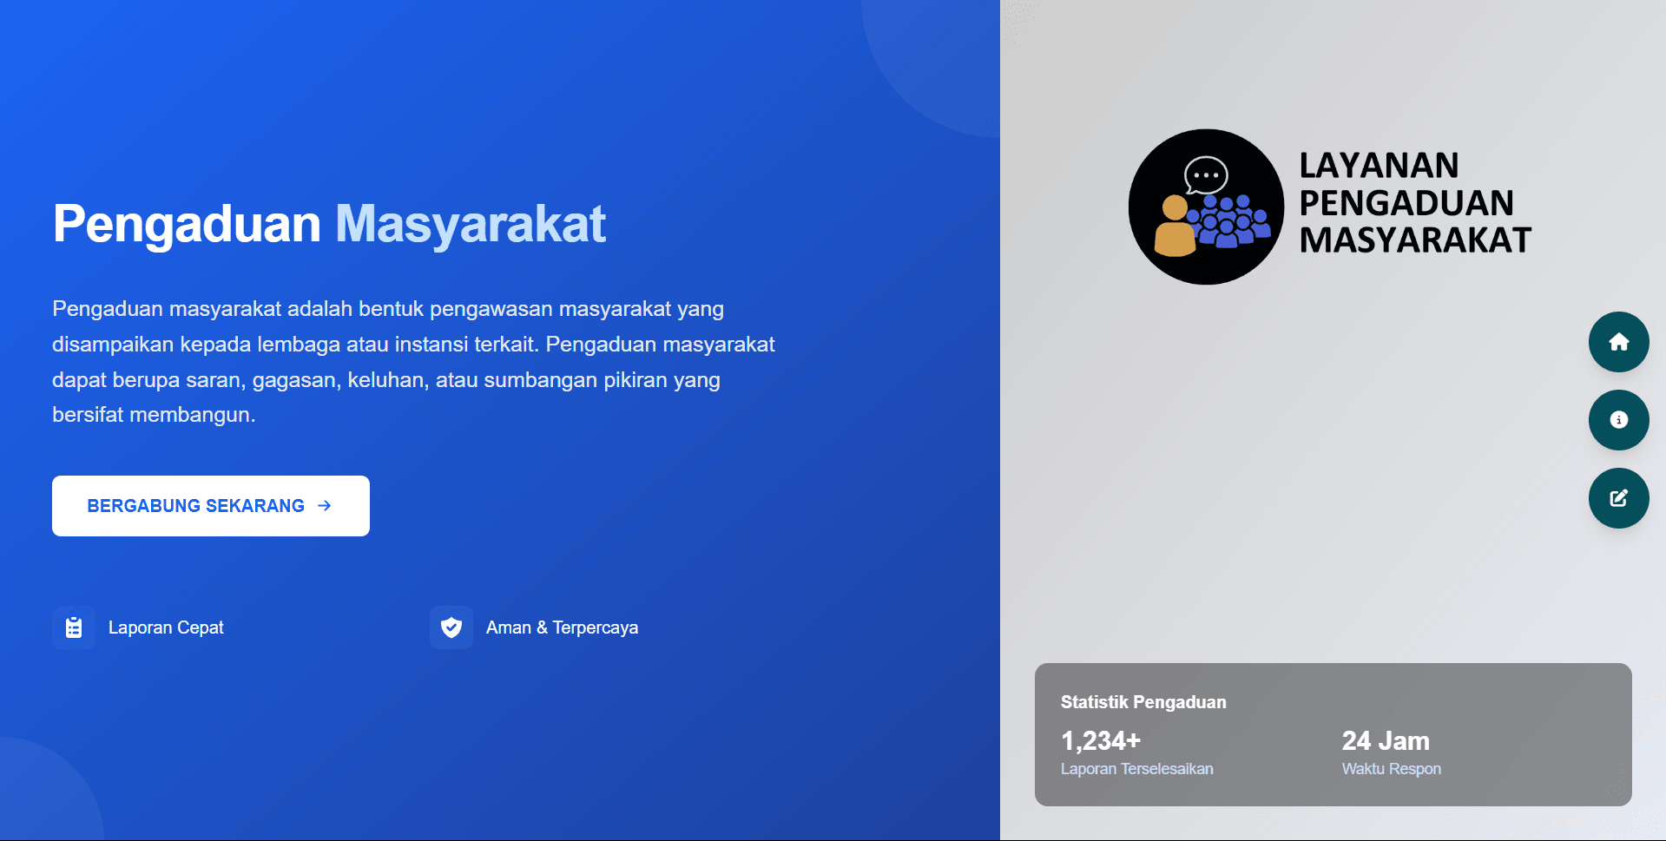The width and height of the screenshot is (1666, 841).
Task: Click the "Laporan Terselesaikan" caption
Action: [1137, 769]
